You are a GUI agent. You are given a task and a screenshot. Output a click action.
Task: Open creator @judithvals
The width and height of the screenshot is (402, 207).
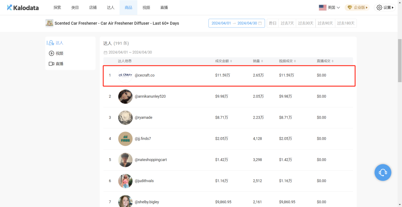[144, 181]
